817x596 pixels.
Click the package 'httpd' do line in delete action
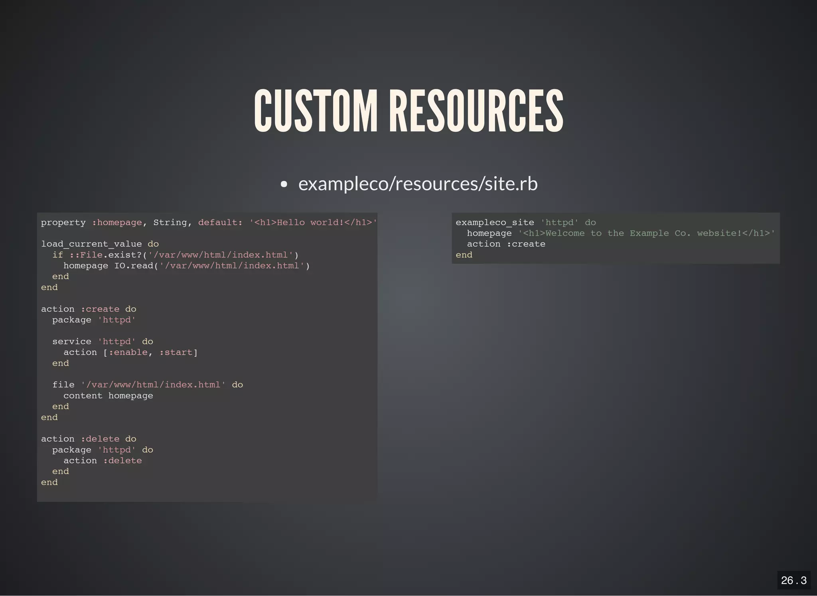pos(103,450)
